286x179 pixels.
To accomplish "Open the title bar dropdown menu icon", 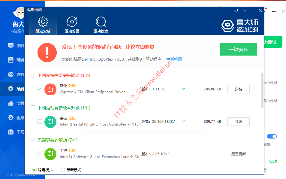I will 244,10.
